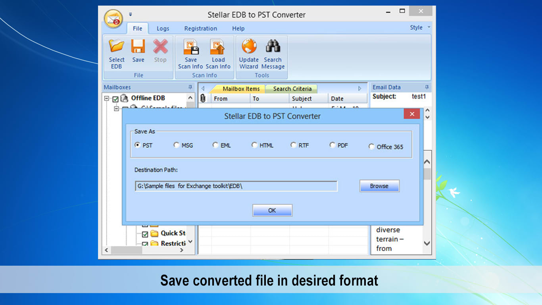Sort by the To column header
The width and height of the screenshot is (542, 305).
pos(269,98)
